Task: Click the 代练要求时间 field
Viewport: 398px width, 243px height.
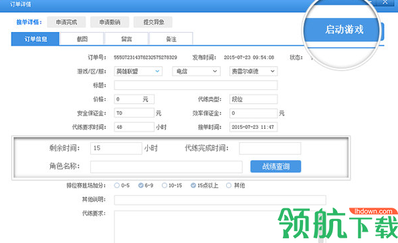Action: click(x=134, y=127)
